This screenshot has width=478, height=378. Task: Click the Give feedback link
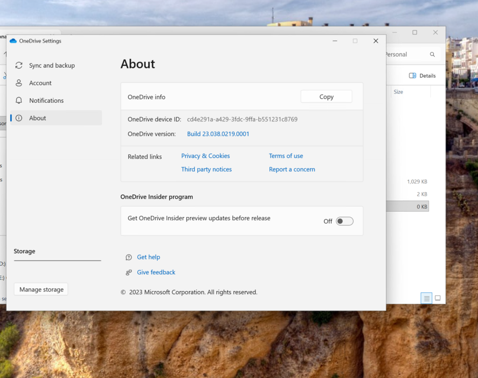[x=156, y=272]
